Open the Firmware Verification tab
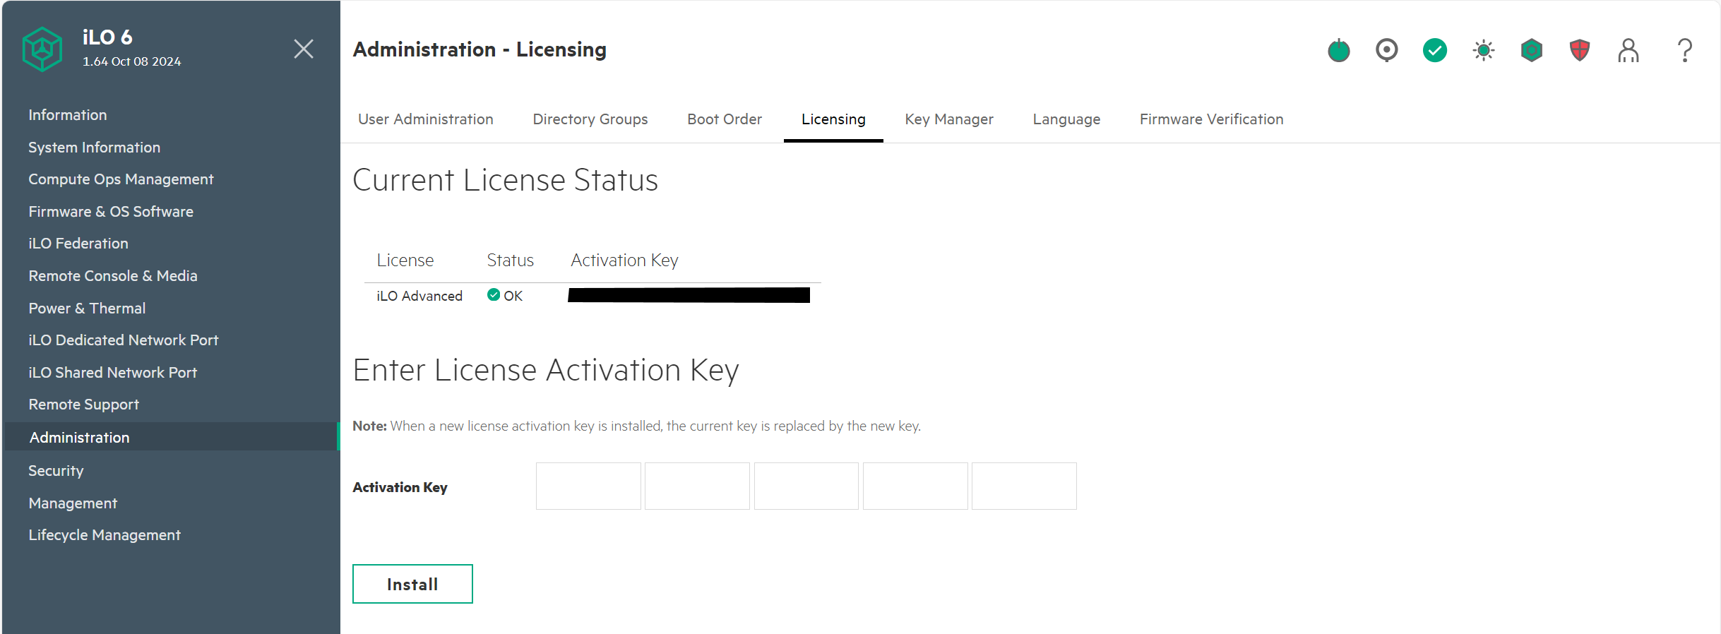Screen dimensions: 1721x634 1212,119
